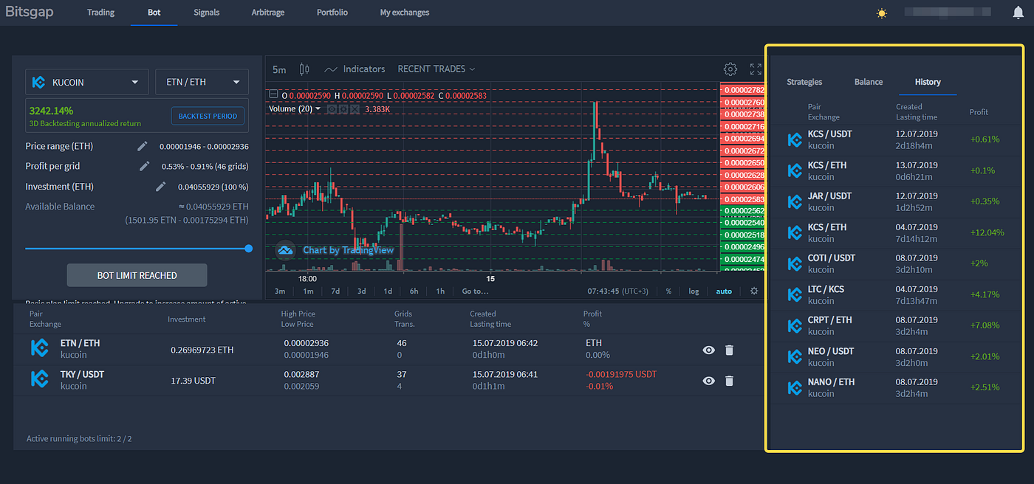Select 1m chart range

click(x=308, y=291)
